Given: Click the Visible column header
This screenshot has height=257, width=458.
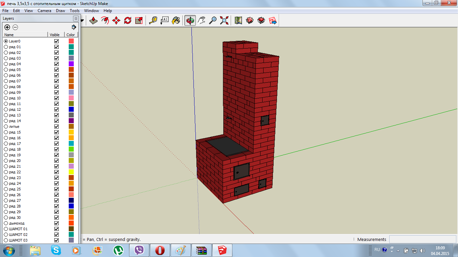Looking at the screenshot, I should [x=55, y=35].
